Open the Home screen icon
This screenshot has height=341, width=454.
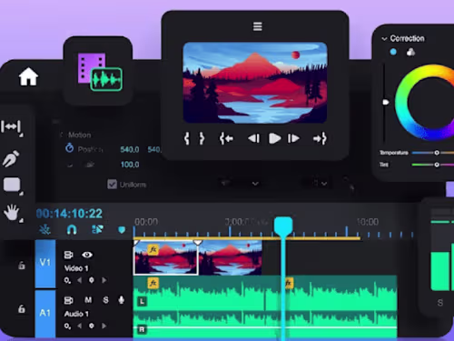pos(28,76)
